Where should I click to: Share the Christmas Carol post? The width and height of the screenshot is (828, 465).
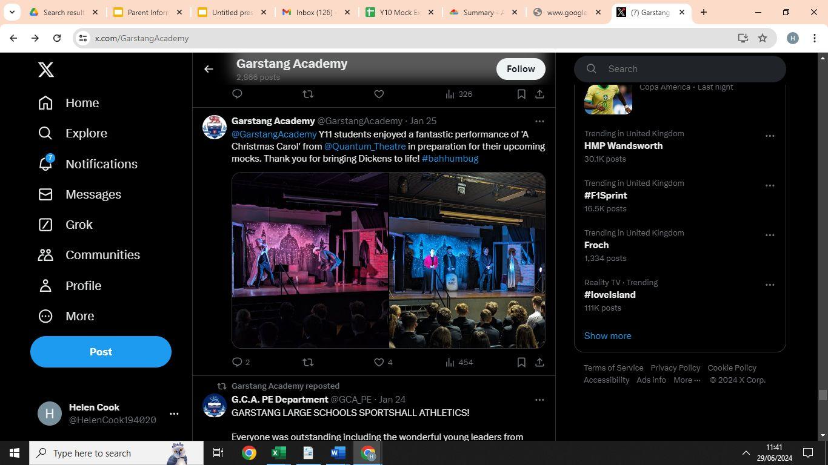coord(539,362)
